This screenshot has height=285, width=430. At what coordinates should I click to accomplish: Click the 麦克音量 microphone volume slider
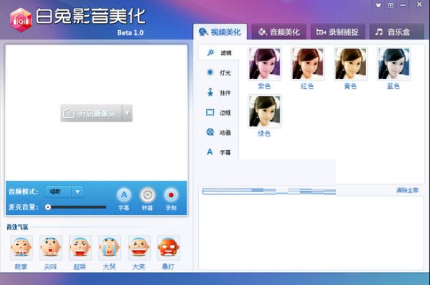(76, 207)
